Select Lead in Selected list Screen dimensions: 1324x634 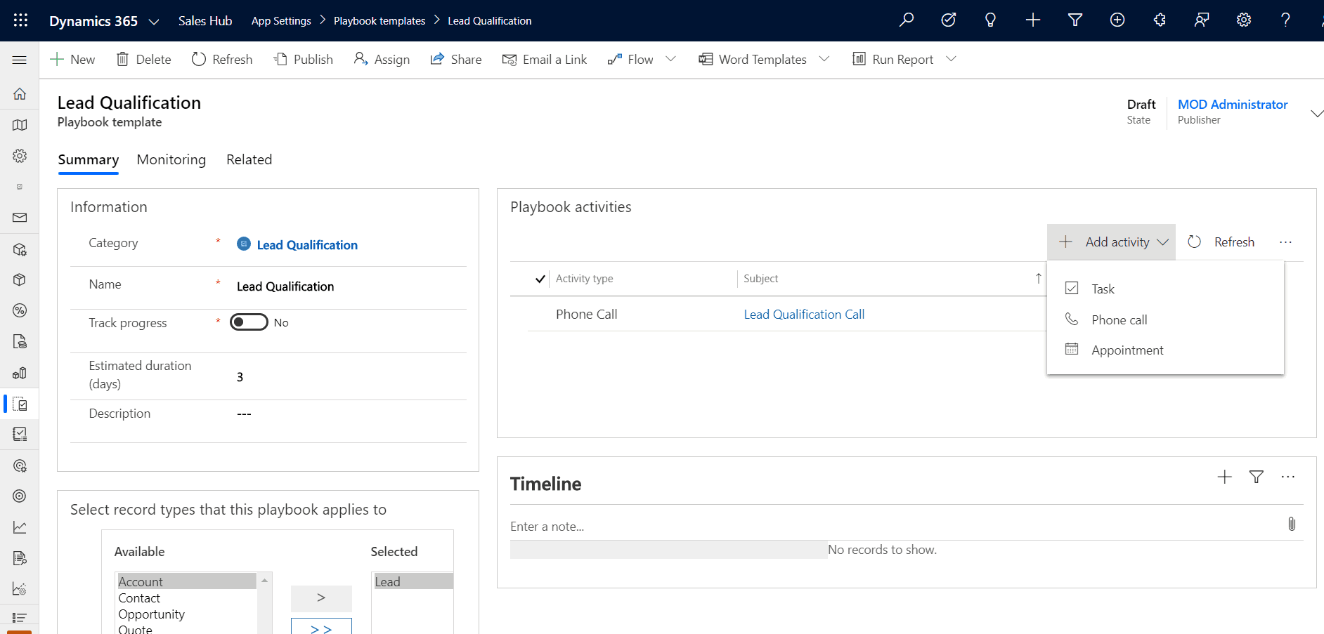click(413, 581)
